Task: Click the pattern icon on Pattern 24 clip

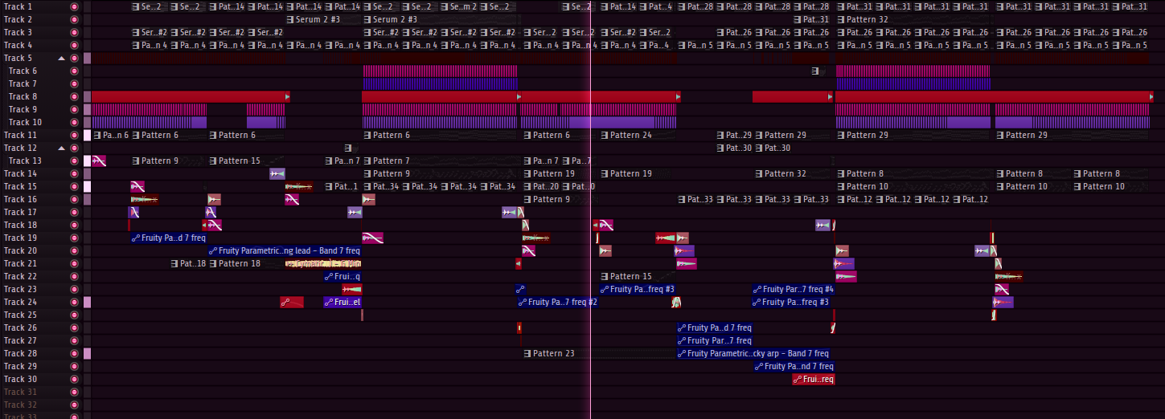Action: click(x=605, y=135)
